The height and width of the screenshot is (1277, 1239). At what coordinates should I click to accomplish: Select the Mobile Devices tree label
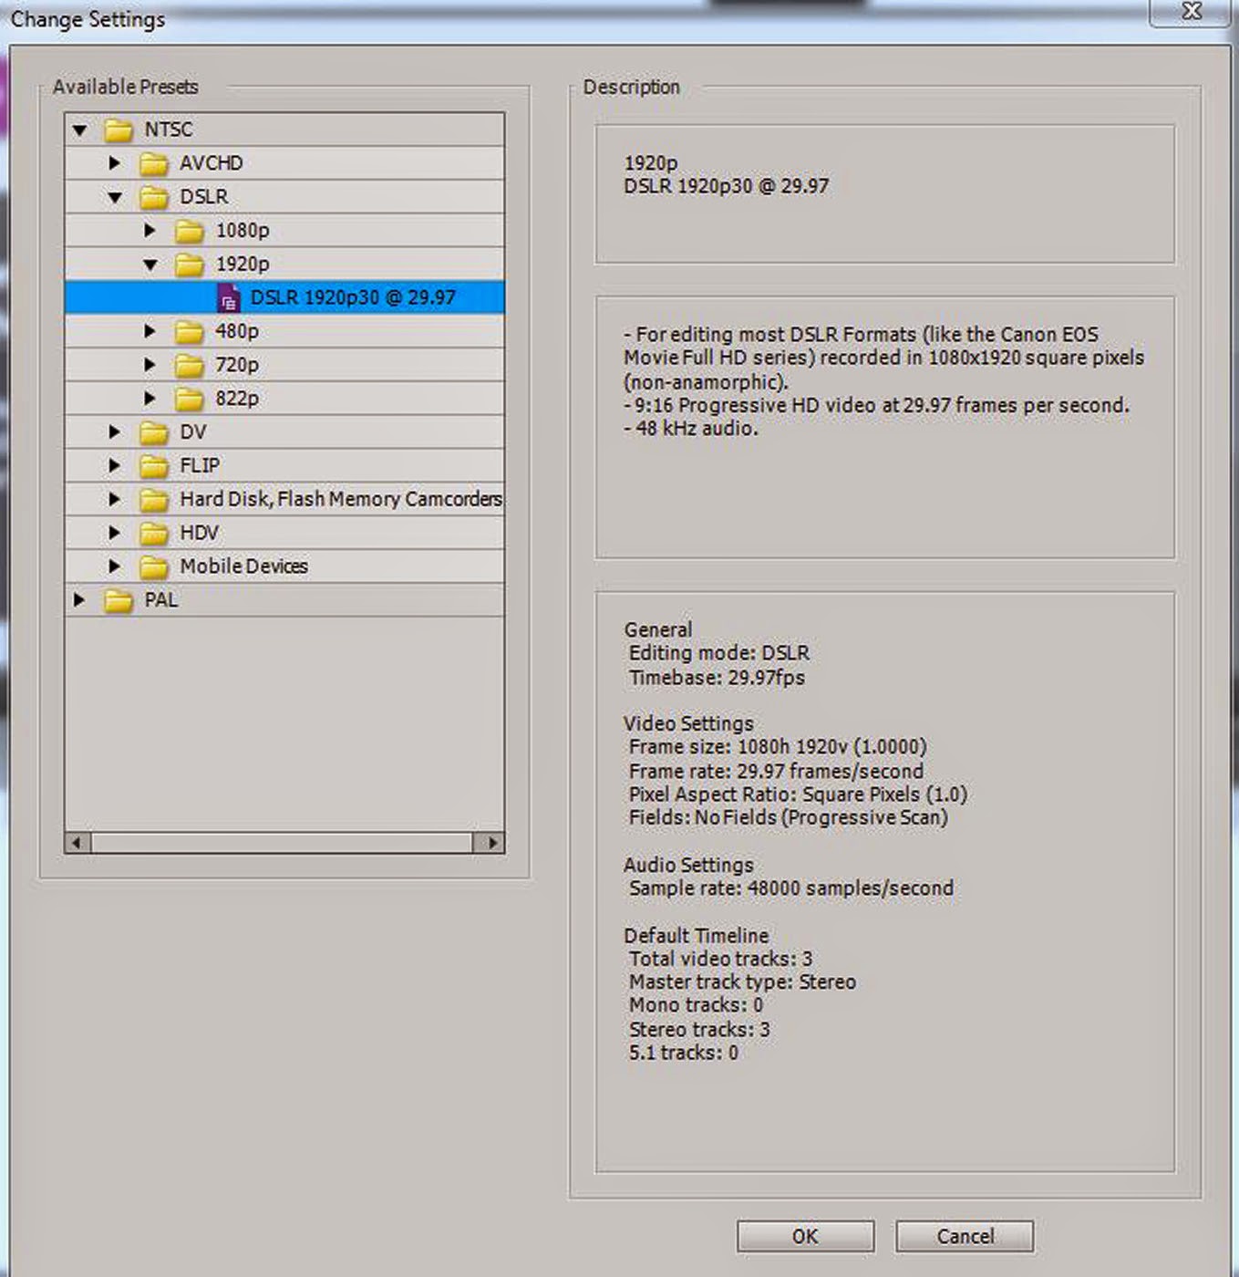click(244, 566)
